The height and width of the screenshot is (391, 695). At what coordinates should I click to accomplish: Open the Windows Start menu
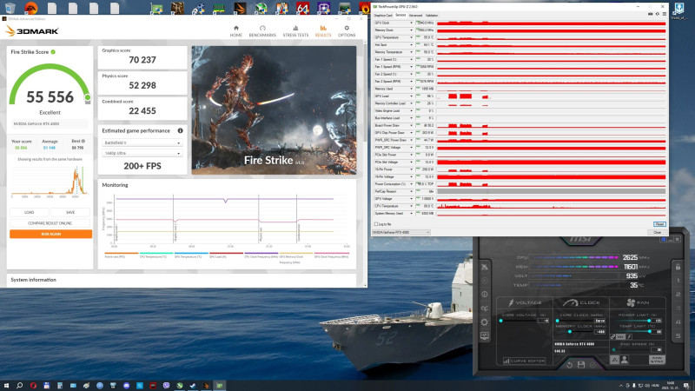[x=6, y=386]
